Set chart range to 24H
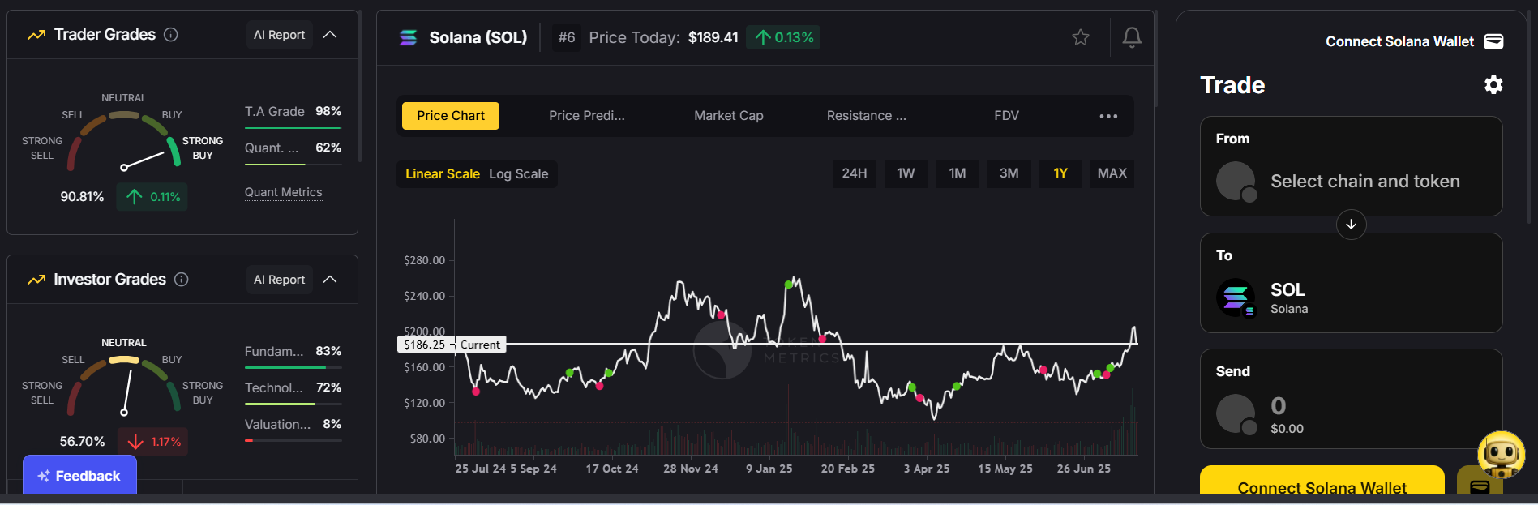 (x=855, y=173)
